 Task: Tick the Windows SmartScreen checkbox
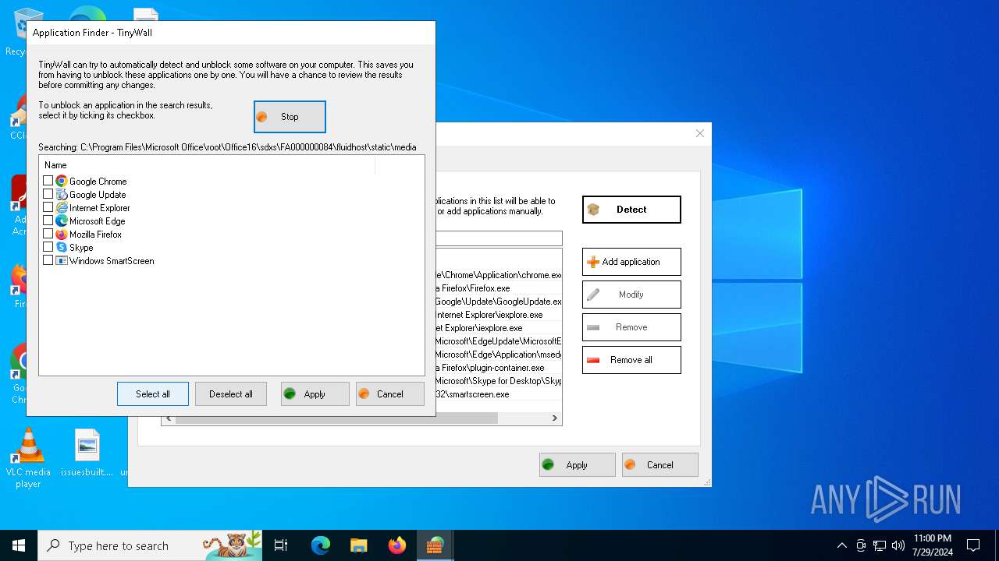[x=48, y=260]
